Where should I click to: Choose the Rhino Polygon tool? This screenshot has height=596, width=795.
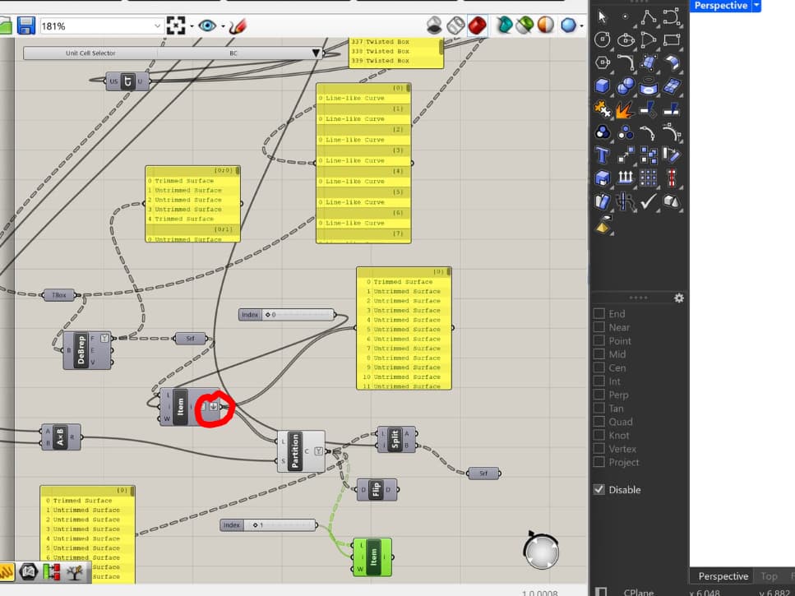pos(603,62)
